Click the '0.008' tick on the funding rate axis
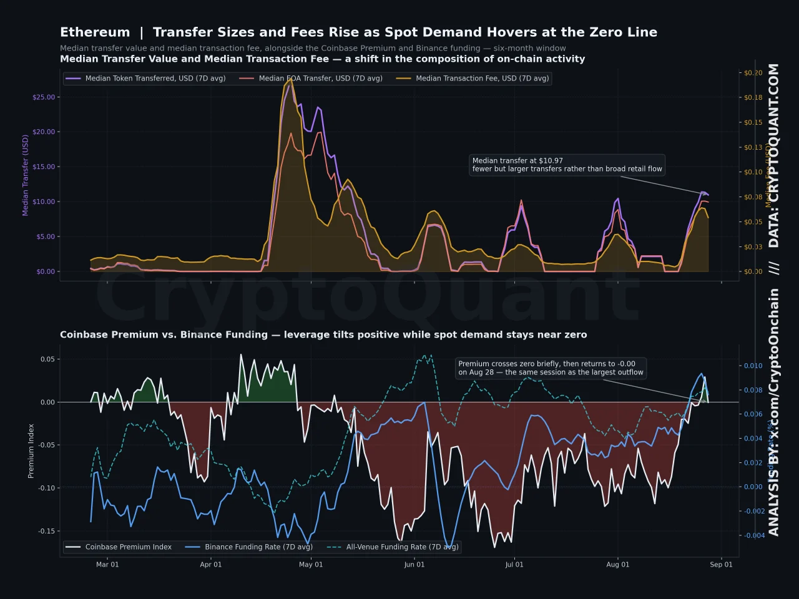The image size is (799, 599). (x=753, y=391)
